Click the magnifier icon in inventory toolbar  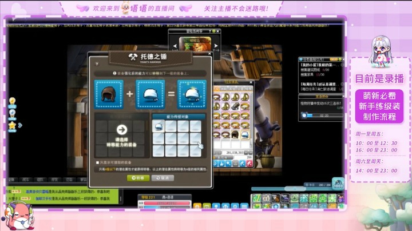pos(228,164)
